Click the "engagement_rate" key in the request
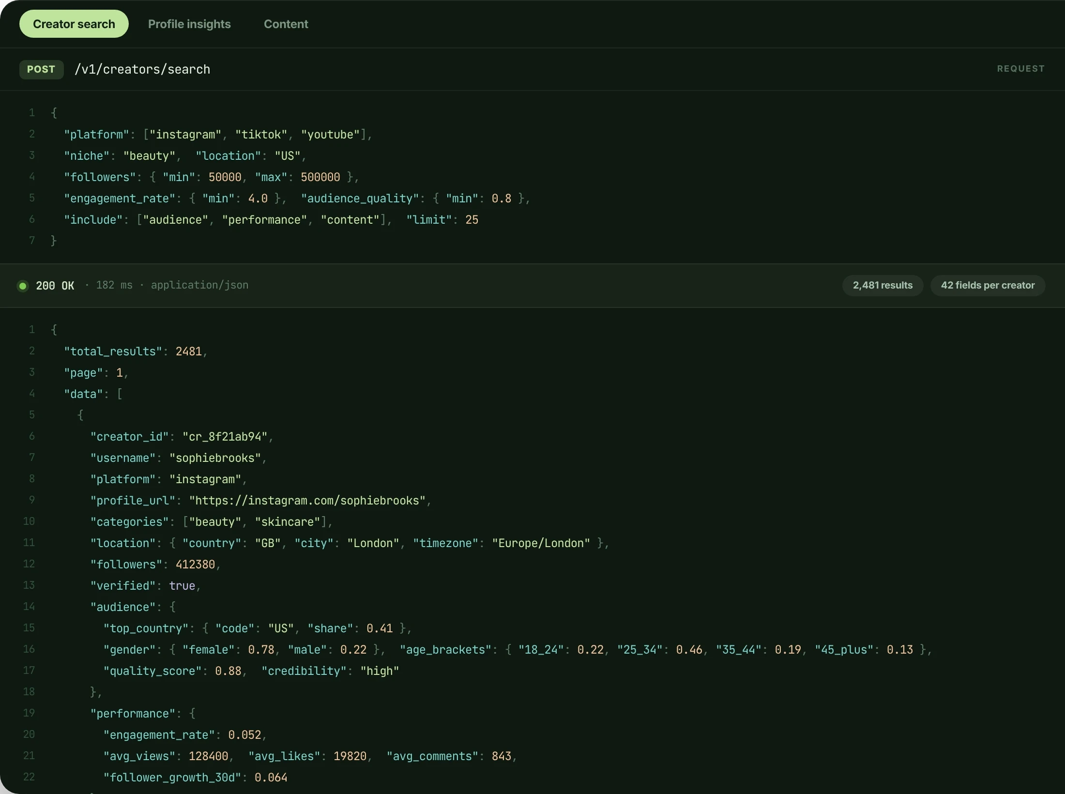1065x794 pixels. [x=120, y=198]
